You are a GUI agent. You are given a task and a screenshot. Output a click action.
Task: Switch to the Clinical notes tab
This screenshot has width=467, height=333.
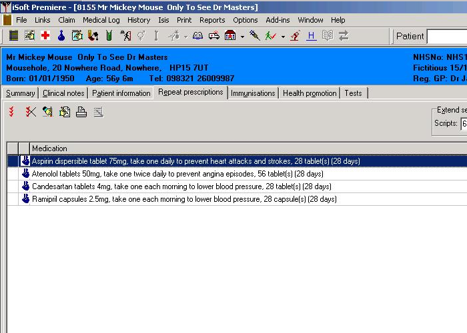click(63, 93)
